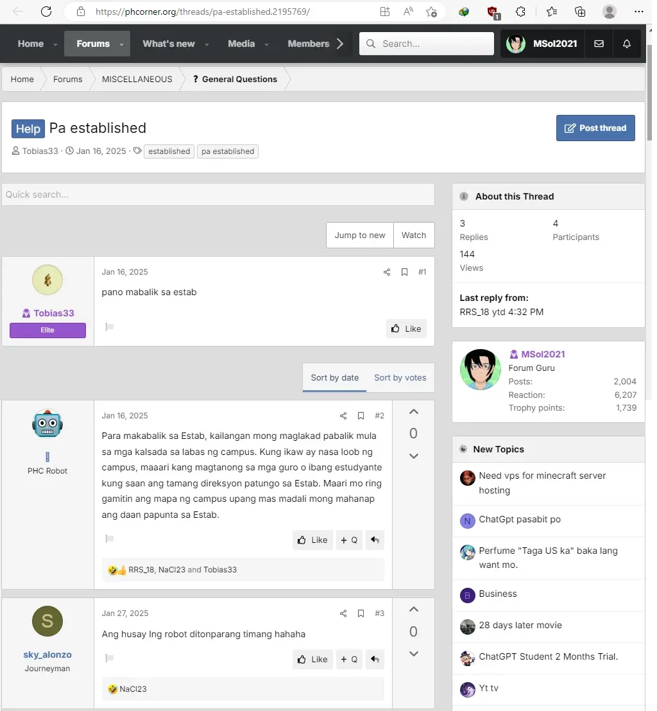Viewport: 657px width, 711px height.
Task: Switch to the Sort by votes tab
Action: [x=400, y=378]
